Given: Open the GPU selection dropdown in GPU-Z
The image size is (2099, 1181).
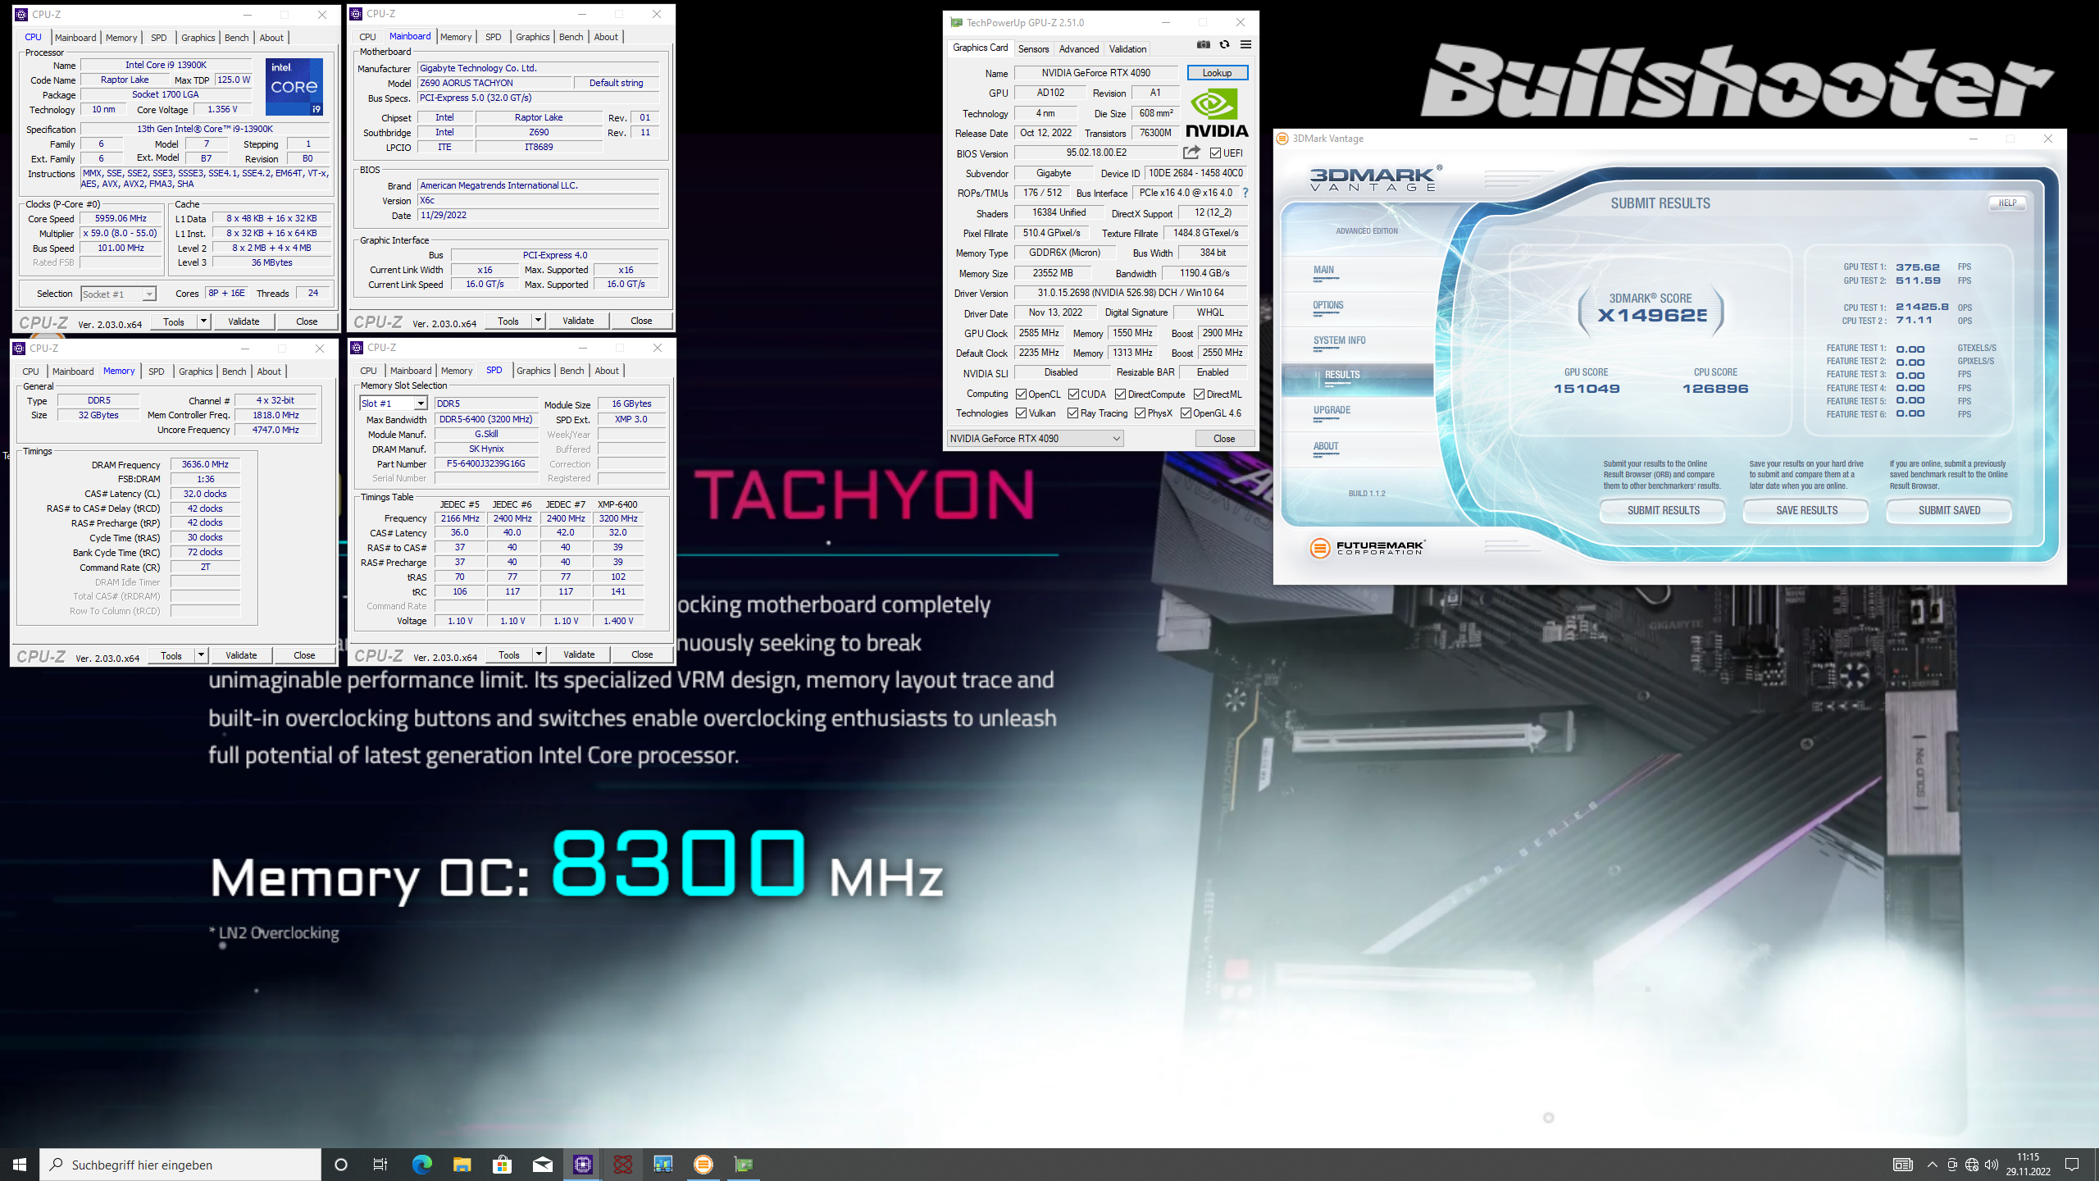Looking at the screenshot, I should [1035, 439].
